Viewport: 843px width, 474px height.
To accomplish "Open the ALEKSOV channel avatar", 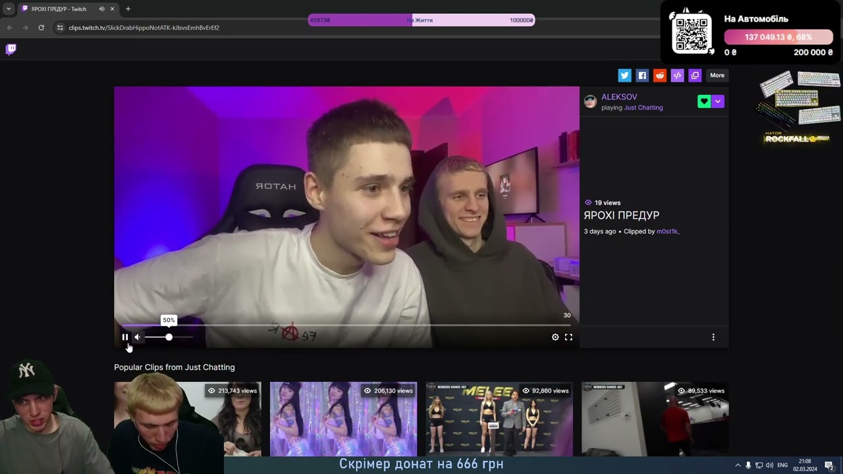I will pos(590,101).
